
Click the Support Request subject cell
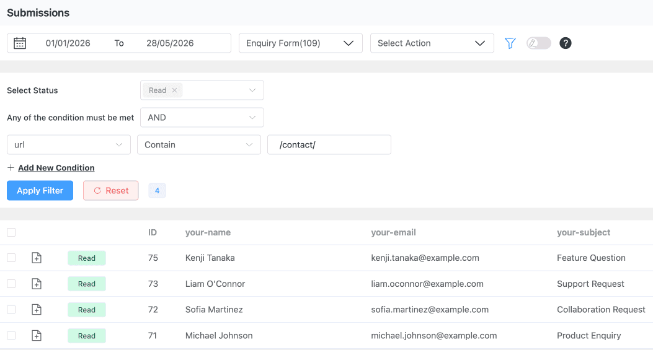click(x=590, y=284)
